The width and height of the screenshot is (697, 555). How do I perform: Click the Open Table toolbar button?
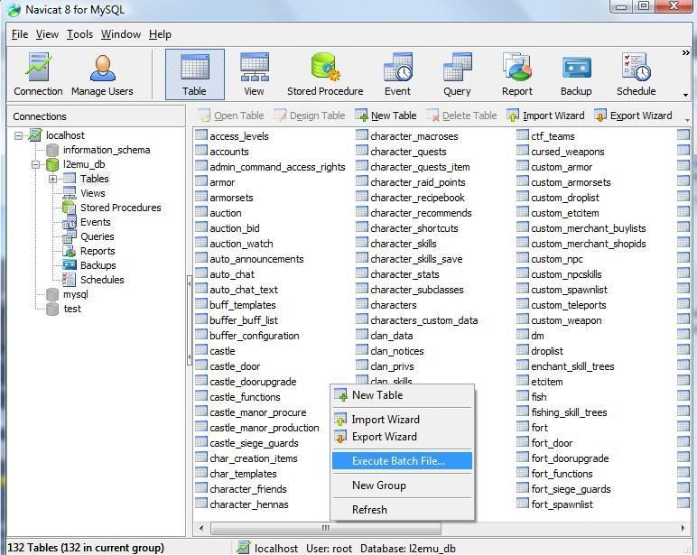click(x=231, y=116)
